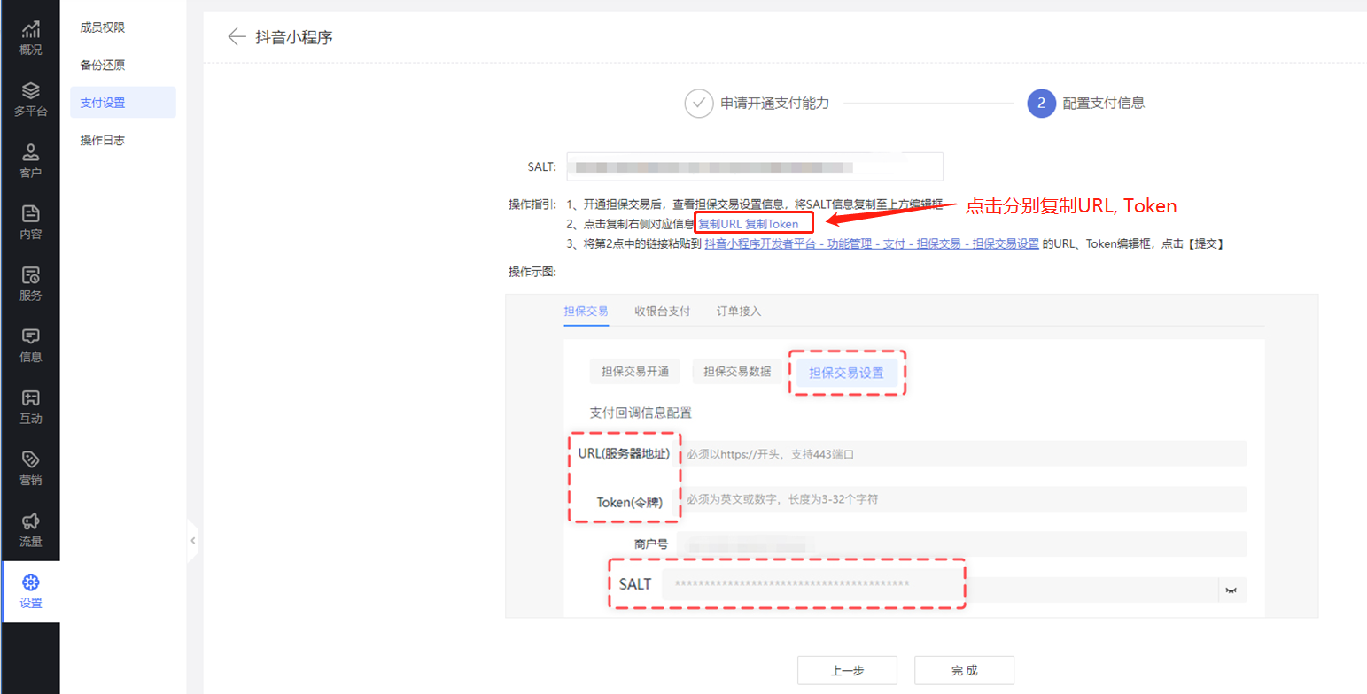Viewport: 1367px width, 694px height.
Task: Click the 复制URL link
Action: point(719,224)
